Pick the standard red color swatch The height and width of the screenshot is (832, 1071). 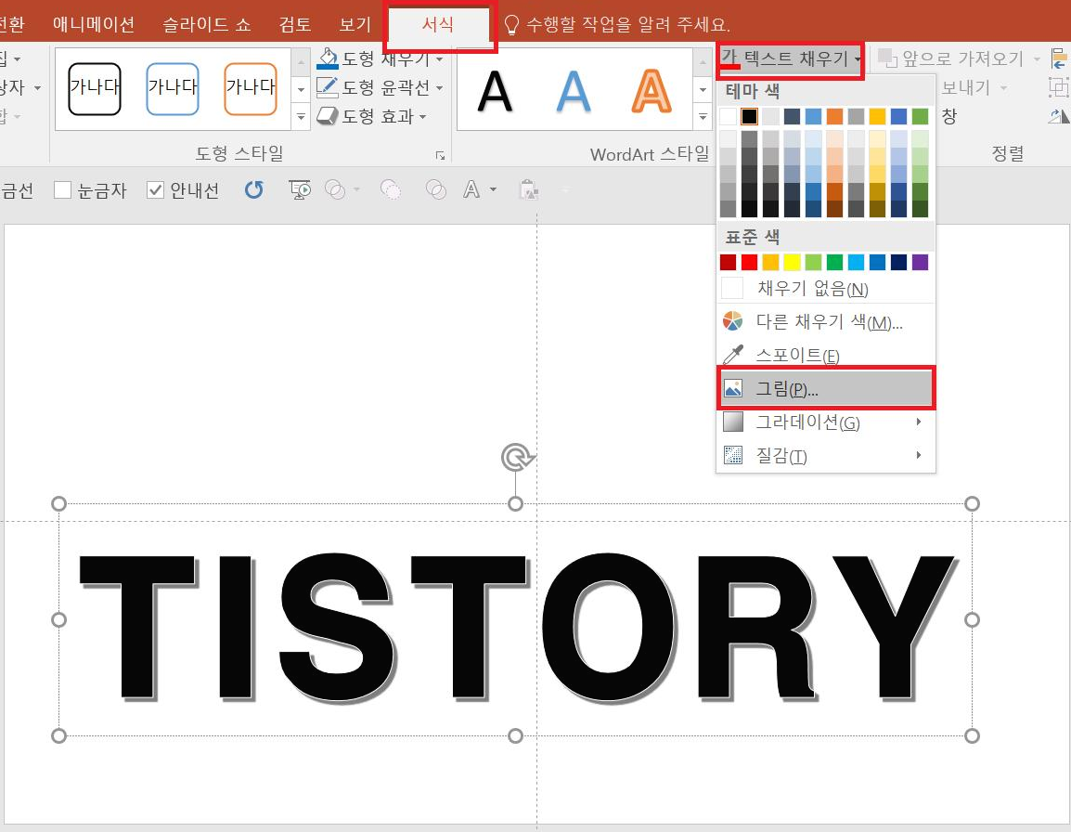pos(749,263)
